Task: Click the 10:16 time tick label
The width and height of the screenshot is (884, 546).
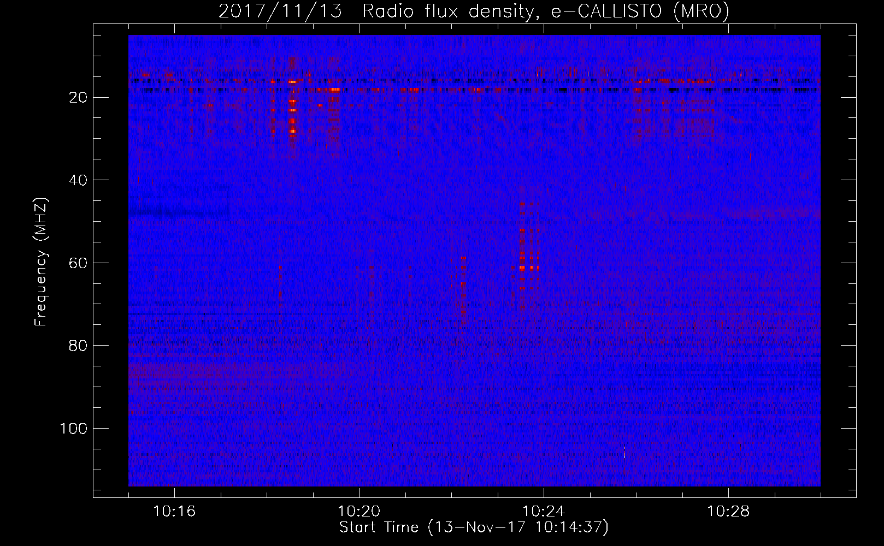Action: (x=175, y=512)
